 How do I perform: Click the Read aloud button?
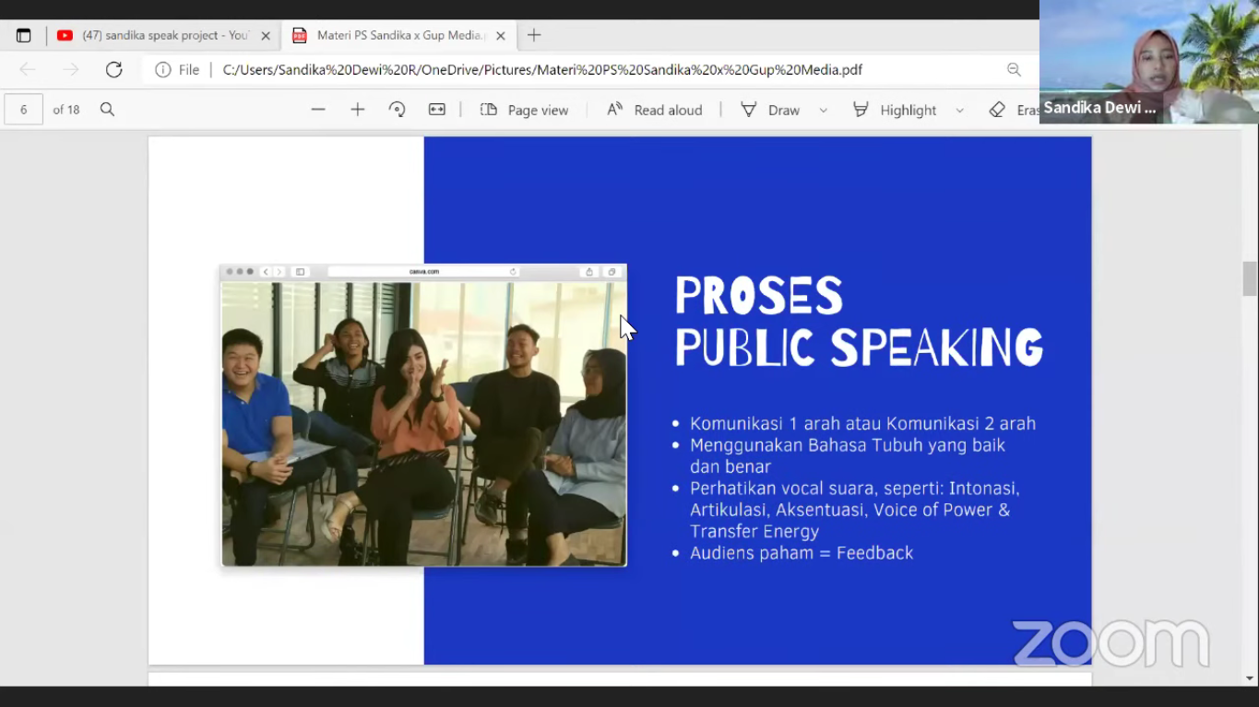654,110
